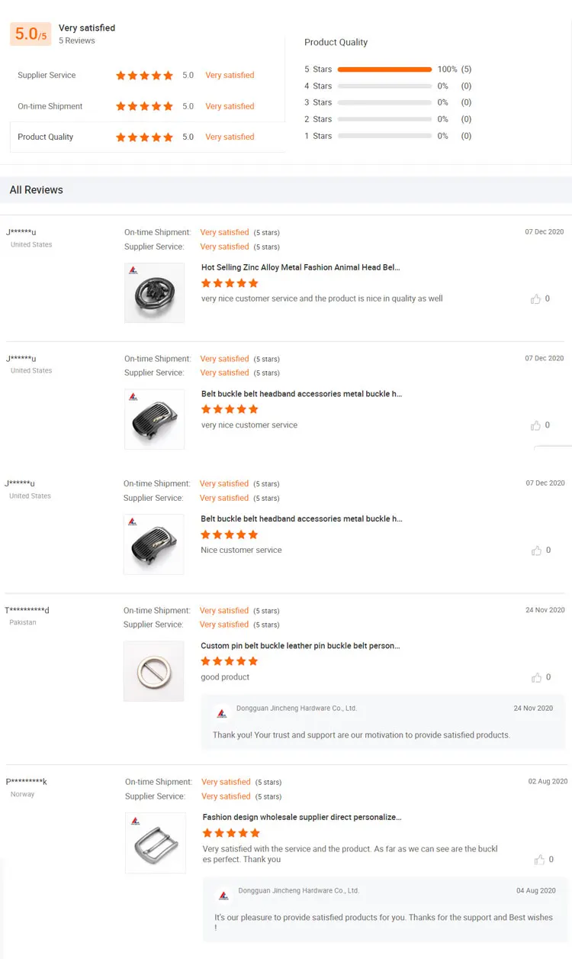Open Custom pin belt buckle product link
Viewport: 572px width, 959px height.
tap(300, 646)
